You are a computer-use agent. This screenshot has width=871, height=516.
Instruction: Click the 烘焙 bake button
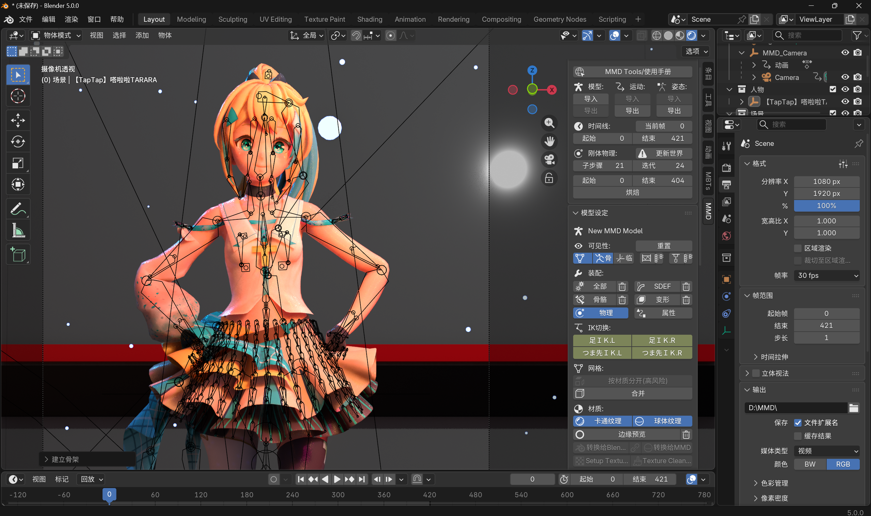pos(632,193)
